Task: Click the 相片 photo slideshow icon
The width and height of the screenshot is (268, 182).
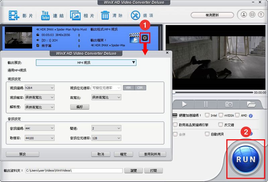Action: point(75,15)
